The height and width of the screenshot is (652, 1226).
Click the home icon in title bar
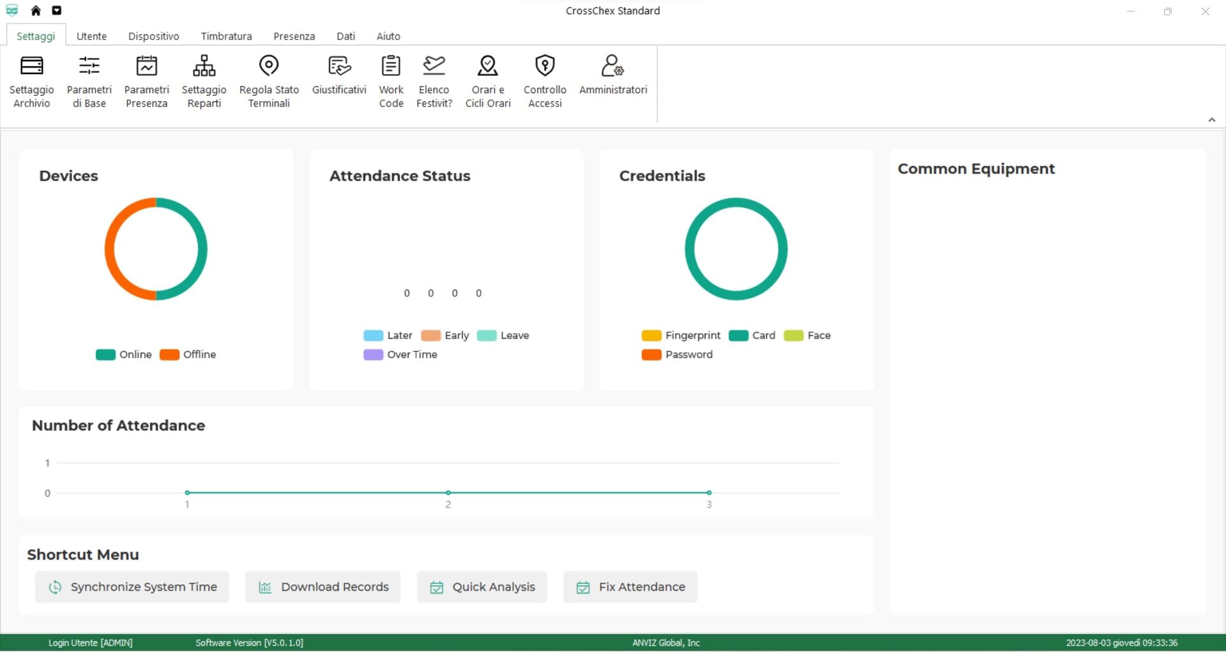(x=36, y=10)
